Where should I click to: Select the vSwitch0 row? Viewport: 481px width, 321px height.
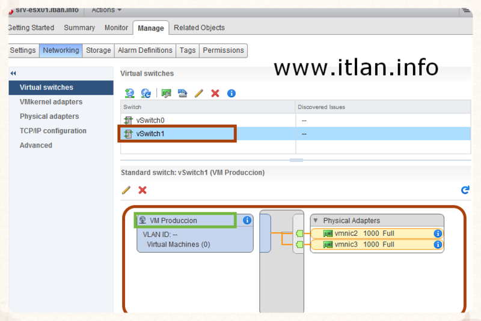tap(150, 120)
